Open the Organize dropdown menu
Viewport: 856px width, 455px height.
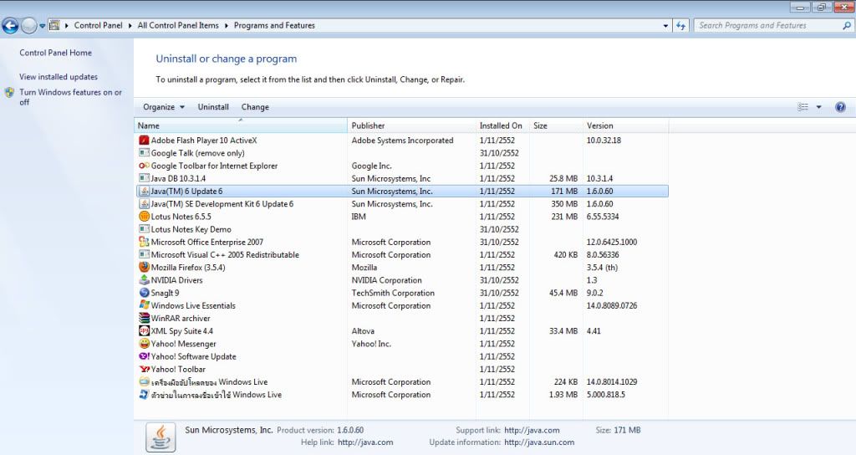point(164,107)
